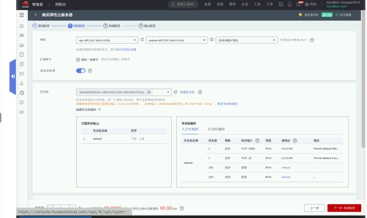
Task: Open the notifications bell
Action: 290,4
